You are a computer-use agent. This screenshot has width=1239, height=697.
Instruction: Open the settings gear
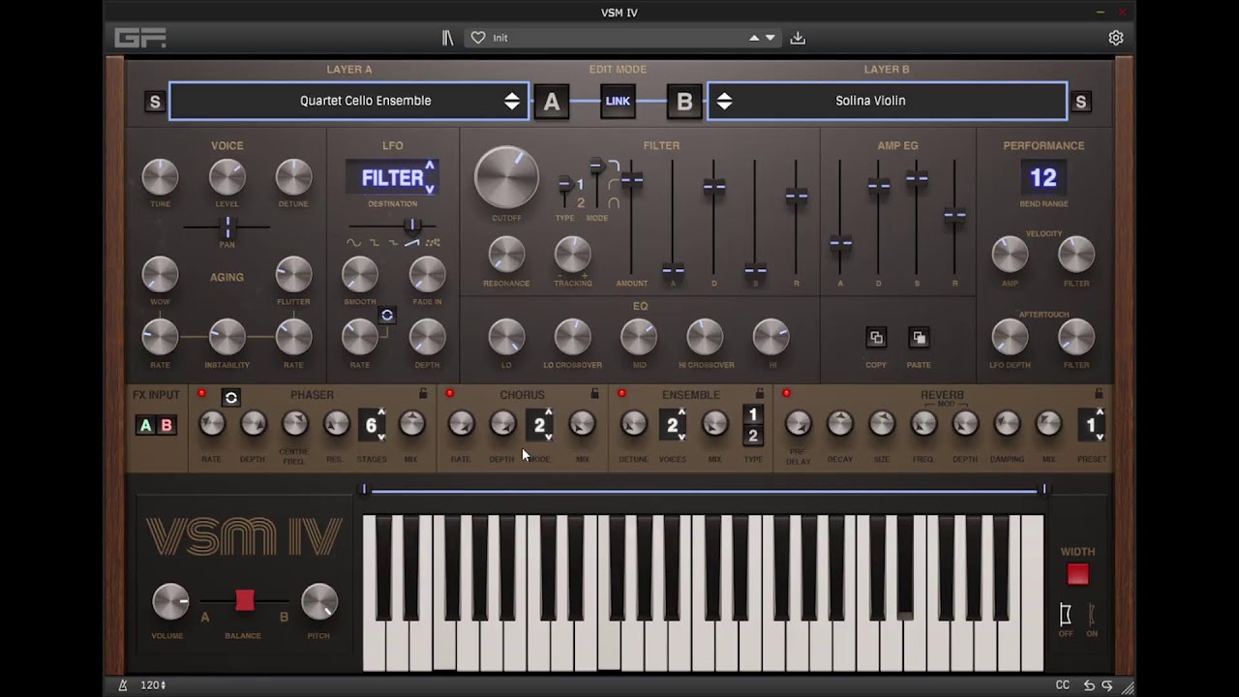[1116, 38]
